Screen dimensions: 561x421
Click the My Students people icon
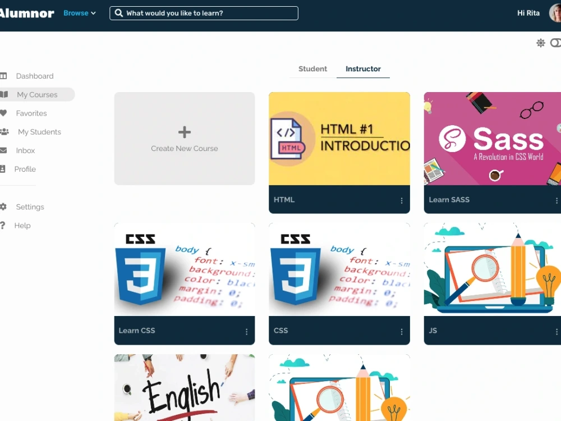click(x=4, y=132)
